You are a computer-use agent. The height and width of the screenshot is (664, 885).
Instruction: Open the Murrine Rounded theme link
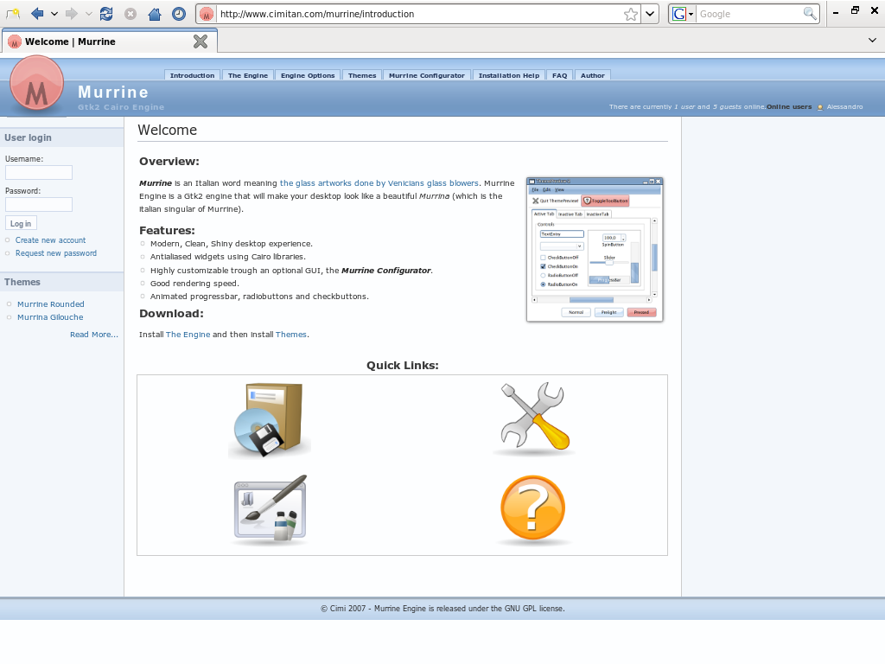tap(51, 304)
